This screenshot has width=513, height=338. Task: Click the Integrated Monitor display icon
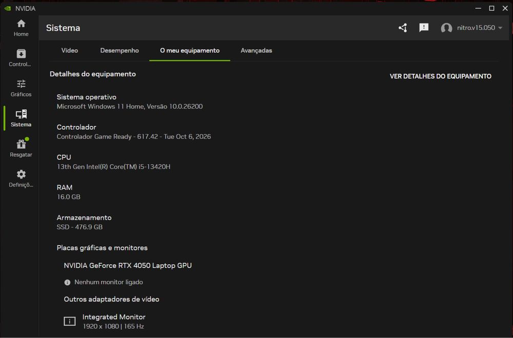pos(70,321)
